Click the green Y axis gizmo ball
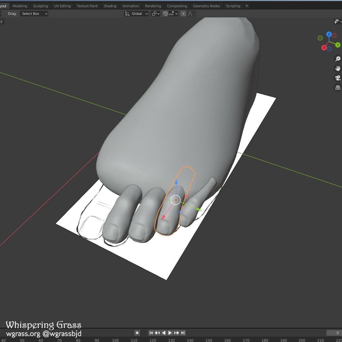Image resolution: width=342 pixels, height=342 pixels. [x=338, y=45]
